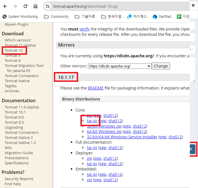
Task: Select Tomcat 8 in Download sidebar
Action: pyautogui.click(x=13, y=60)
